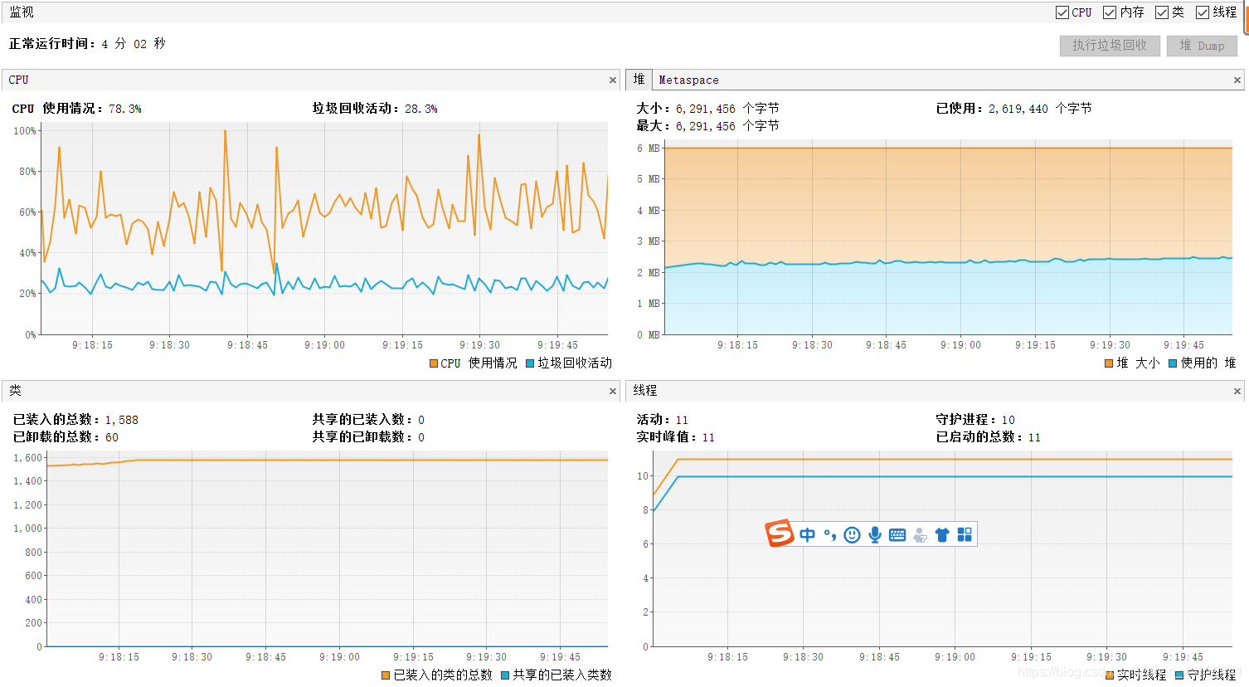
Task: Click the 垃圾回收活动 value 28.3%
Action: (x=421, y=109)
